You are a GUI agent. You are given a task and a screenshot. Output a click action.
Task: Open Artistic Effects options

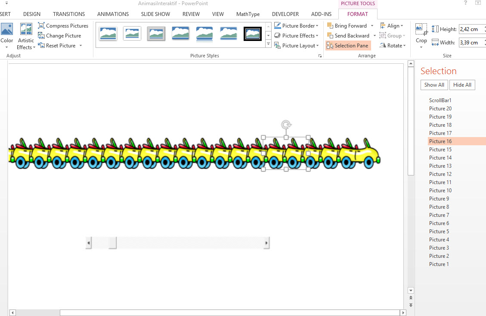click(x=26, y=37)
